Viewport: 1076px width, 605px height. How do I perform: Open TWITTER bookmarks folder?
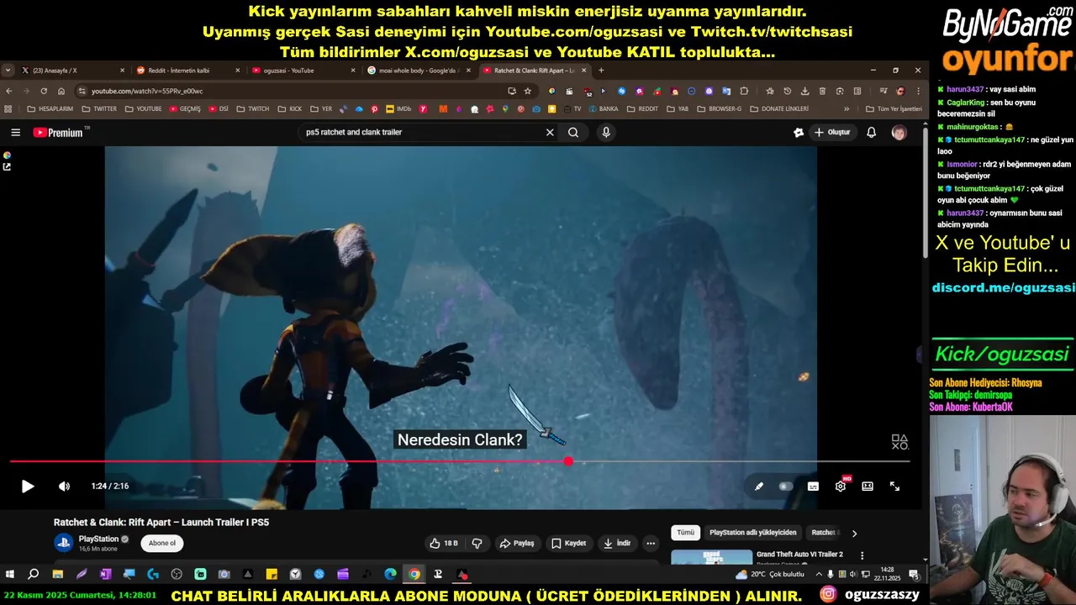(x=99, y=109)
